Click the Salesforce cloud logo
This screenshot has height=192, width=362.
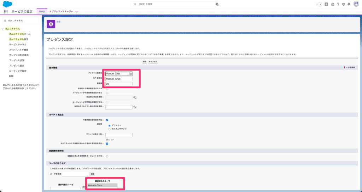(7, 4)
